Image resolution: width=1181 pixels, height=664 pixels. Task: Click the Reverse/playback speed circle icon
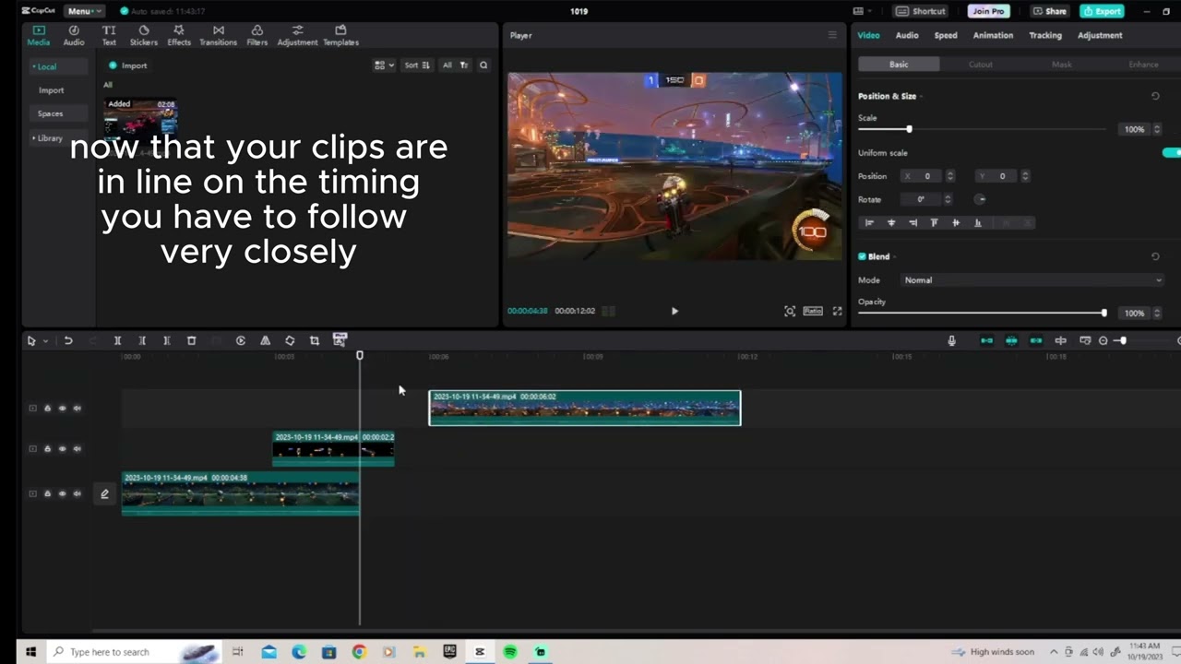(241, 340)
